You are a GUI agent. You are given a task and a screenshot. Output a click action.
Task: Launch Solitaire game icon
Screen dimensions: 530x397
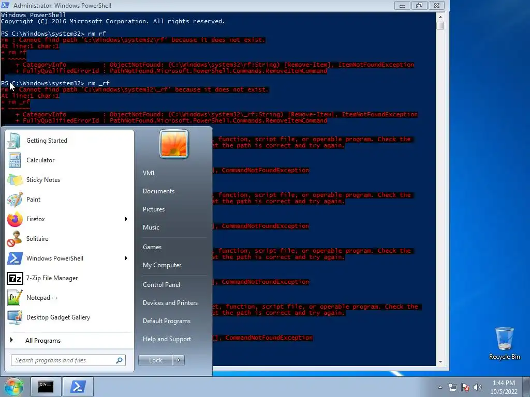[14, 239]
